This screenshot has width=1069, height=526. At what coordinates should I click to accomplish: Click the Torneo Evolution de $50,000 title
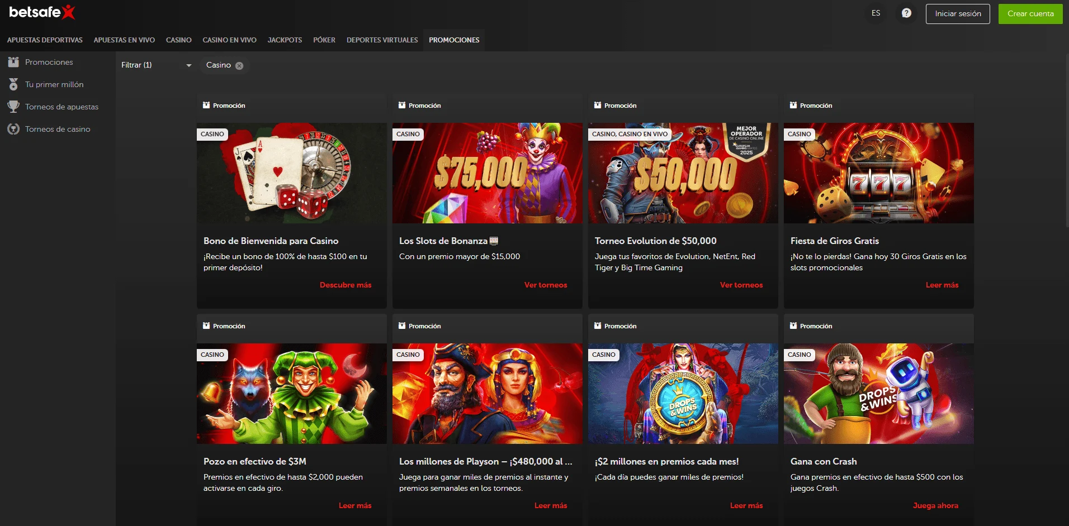tap(656, 241)
